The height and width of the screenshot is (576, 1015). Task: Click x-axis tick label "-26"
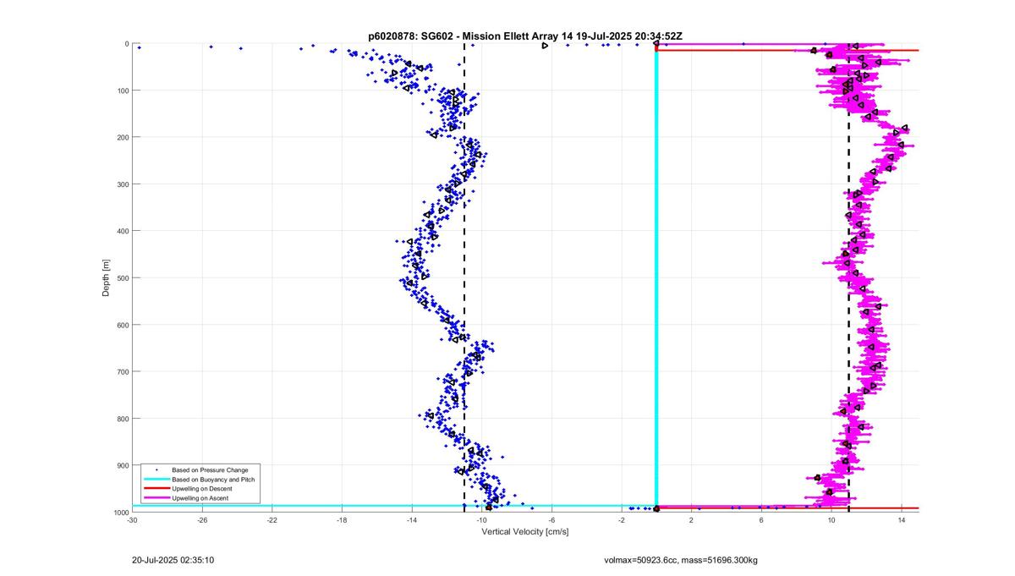click(202, 520)
